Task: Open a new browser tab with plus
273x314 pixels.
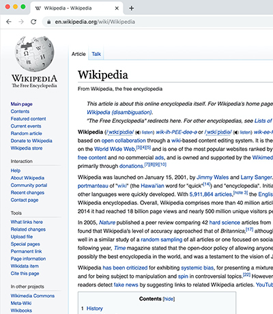Action: (x=131, y=8)
